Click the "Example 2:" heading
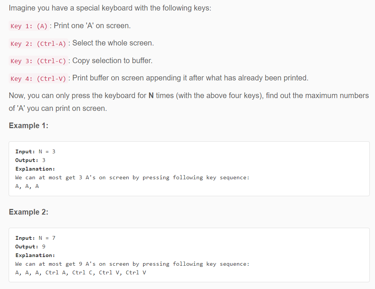Viewport: 375px width, 289px height. point(28,212)
